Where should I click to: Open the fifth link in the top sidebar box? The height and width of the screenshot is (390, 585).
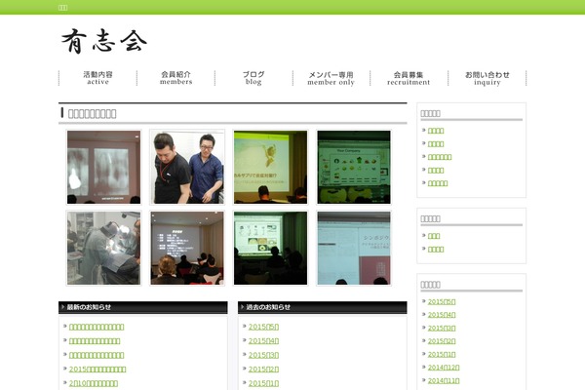[438, 183]
